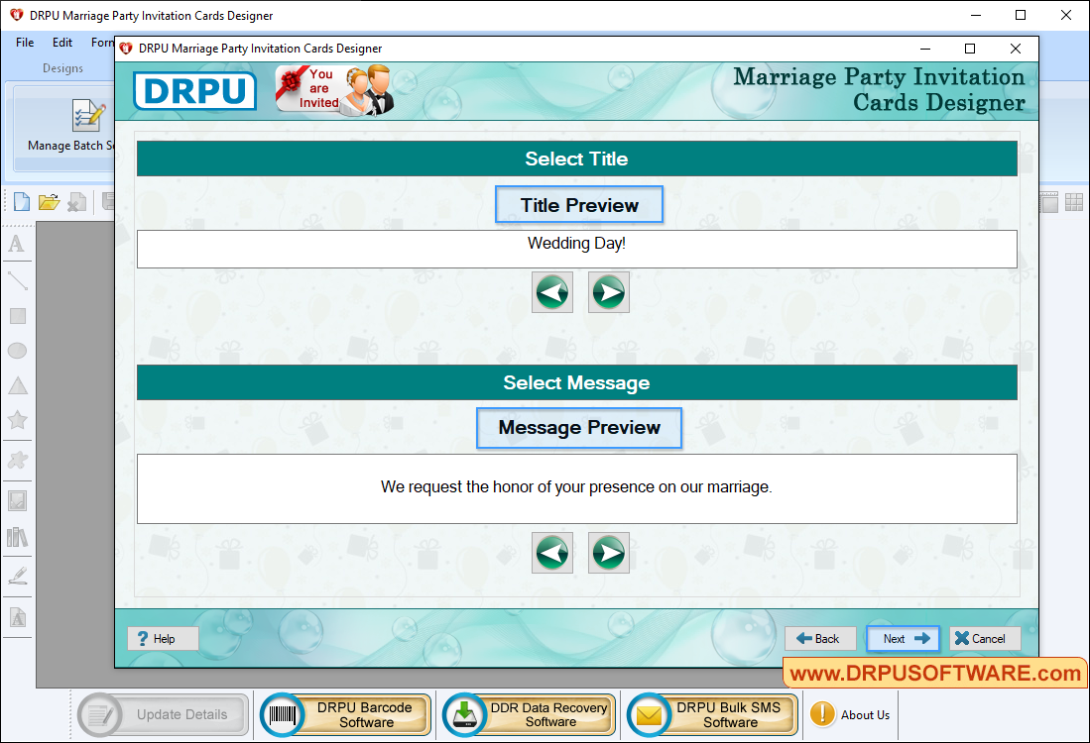Open an existing card file
Viewport: 1090px width, 743px height.
pyautogui.click(x=49, y=201)
